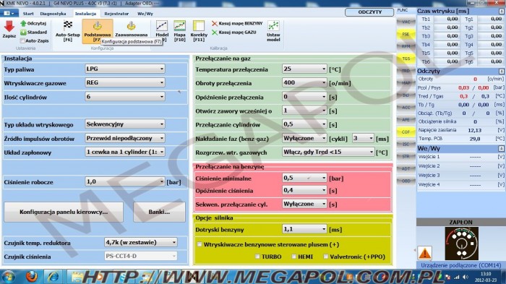Expand the Ilość cylindrów dropdown
This screenshot has width=506, height=284.
point(125,97)
